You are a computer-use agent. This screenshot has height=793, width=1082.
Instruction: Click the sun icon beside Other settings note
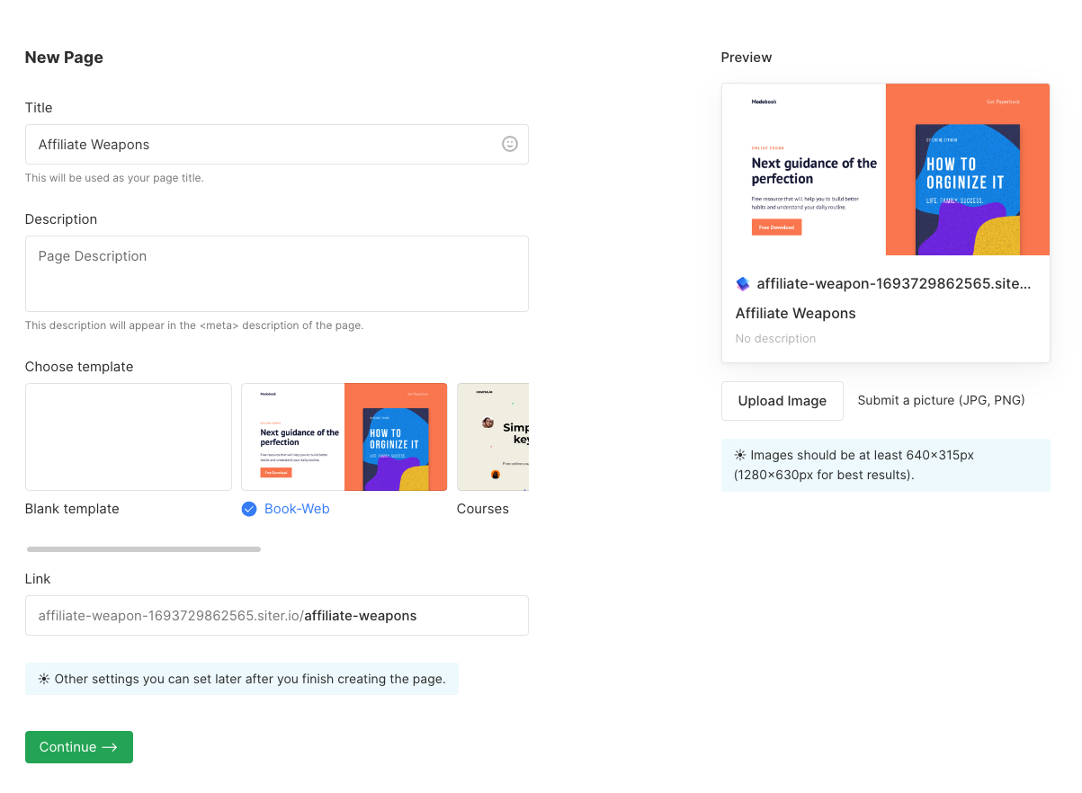44,679
